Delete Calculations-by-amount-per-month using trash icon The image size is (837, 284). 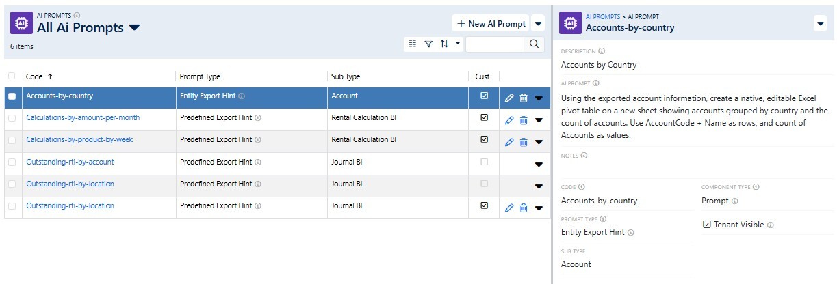coord(524,120)
